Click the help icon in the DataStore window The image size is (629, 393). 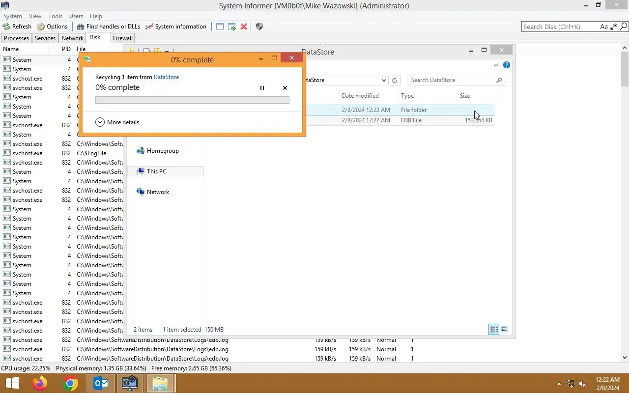[507, 65]
